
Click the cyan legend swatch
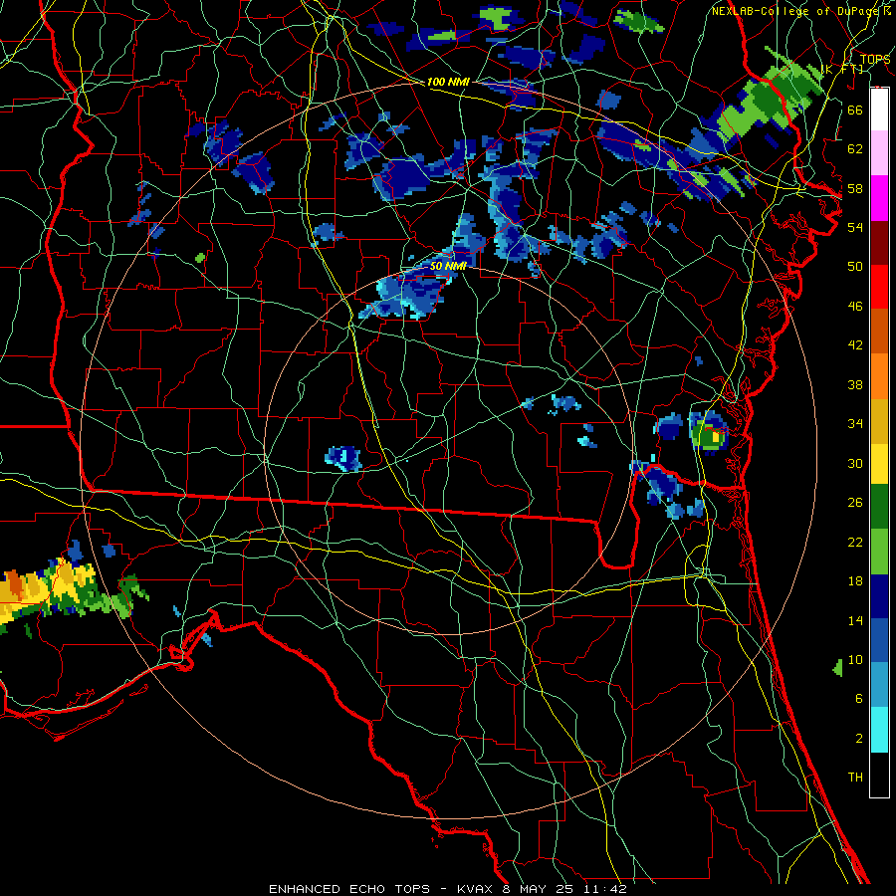point(879,730)
